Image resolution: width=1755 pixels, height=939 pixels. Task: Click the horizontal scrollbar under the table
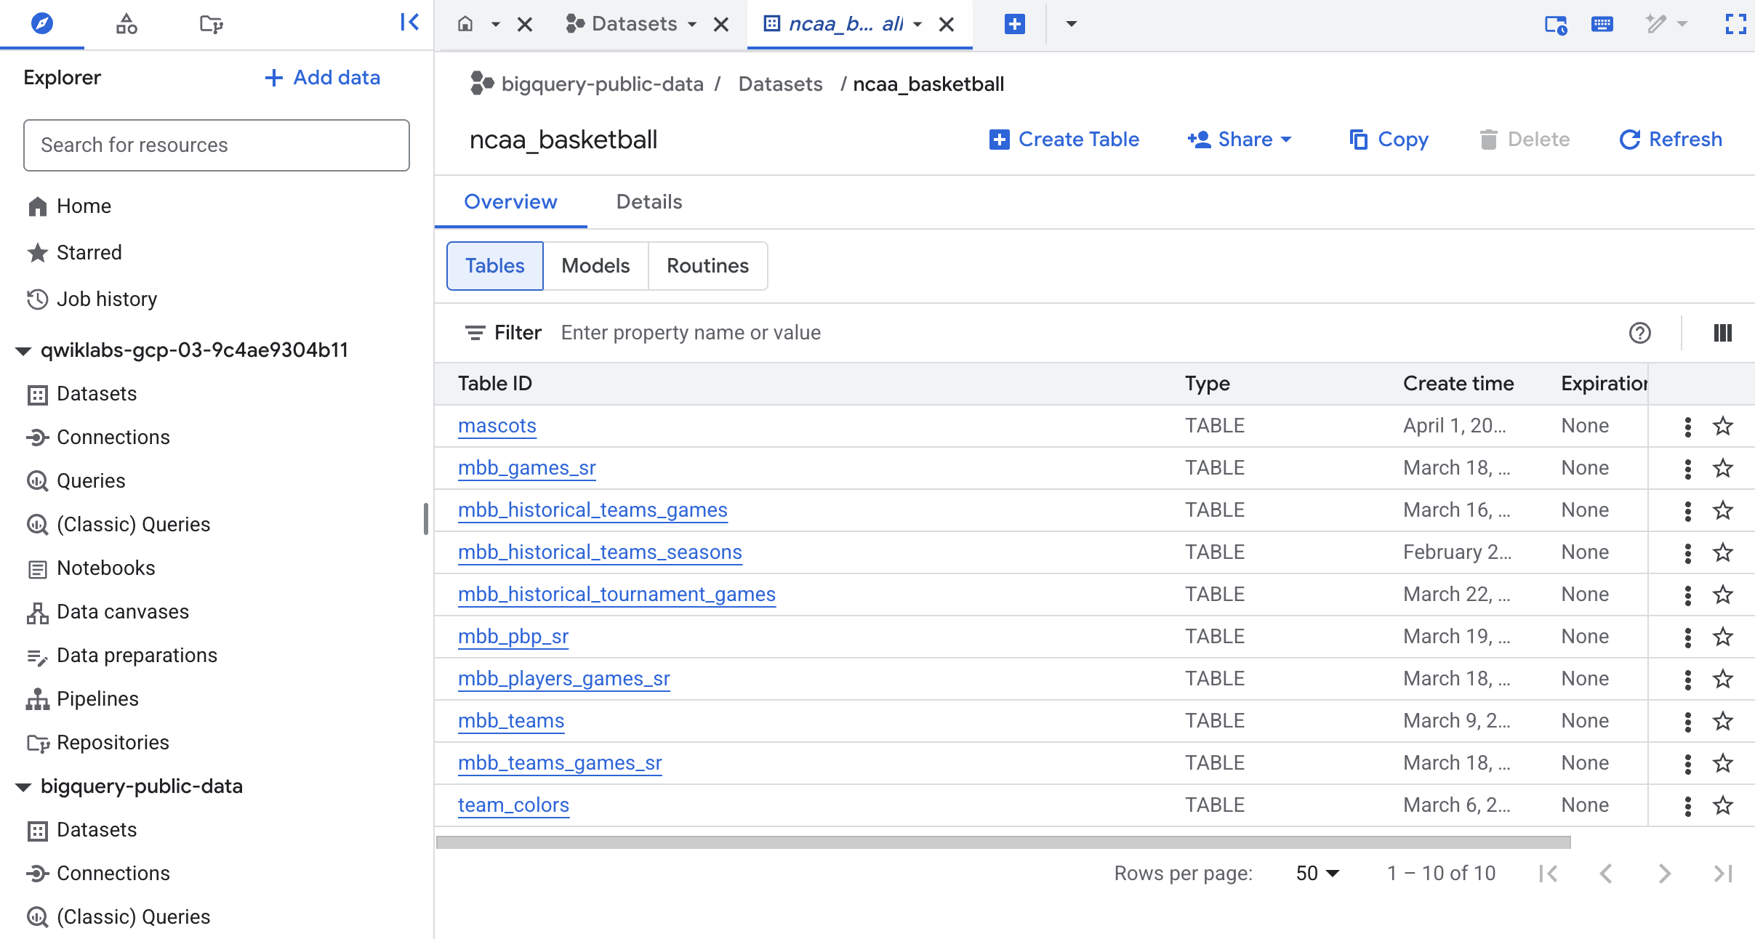point(1003,842)
